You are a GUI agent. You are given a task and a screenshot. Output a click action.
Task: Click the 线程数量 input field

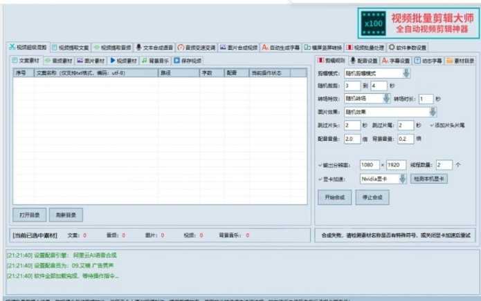pos(444,166)
